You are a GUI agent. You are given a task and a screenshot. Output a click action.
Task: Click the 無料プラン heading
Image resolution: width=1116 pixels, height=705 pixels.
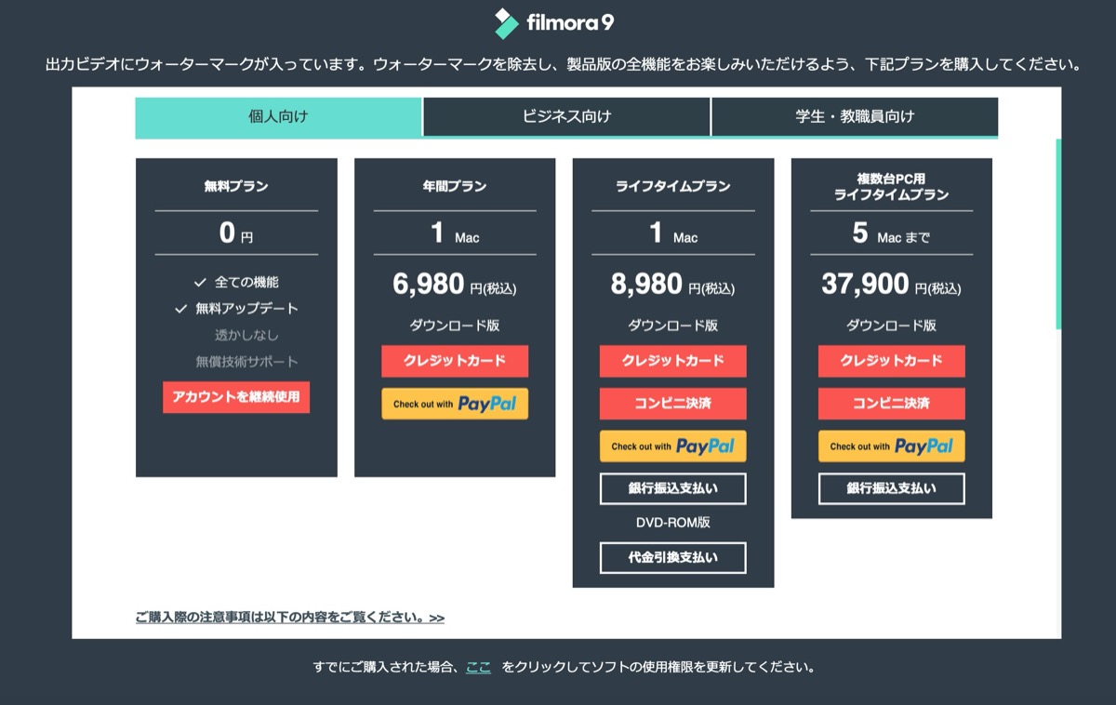pos(236,186)
